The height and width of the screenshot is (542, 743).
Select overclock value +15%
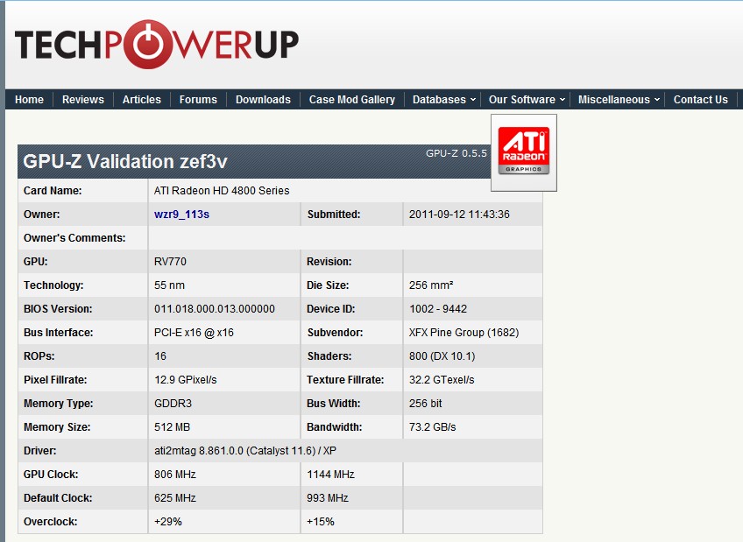321,522
